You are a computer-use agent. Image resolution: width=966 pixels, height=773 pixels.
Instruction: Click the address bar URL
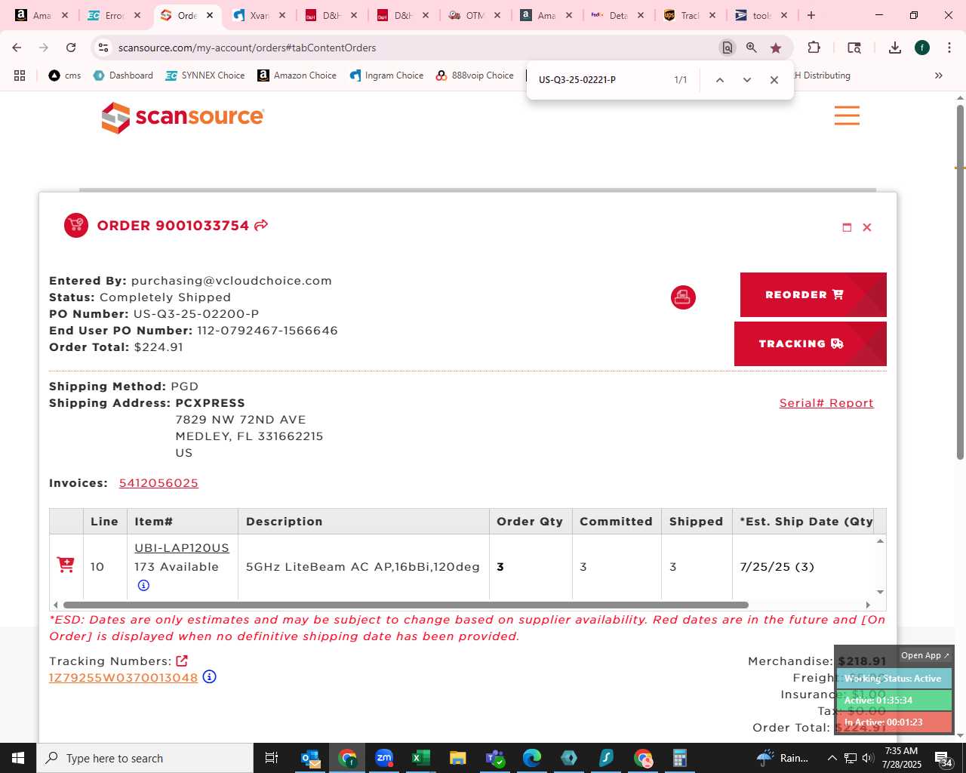247,48
